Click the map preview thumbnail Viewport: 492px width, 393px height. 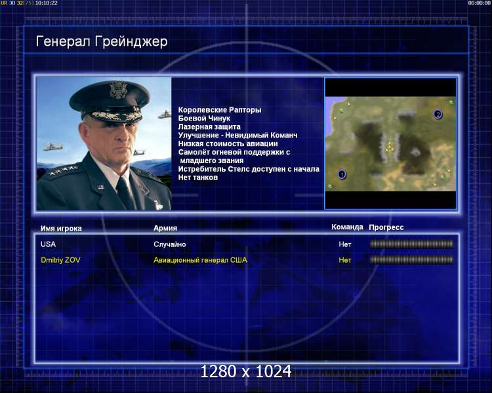click(x=390, y=143)
